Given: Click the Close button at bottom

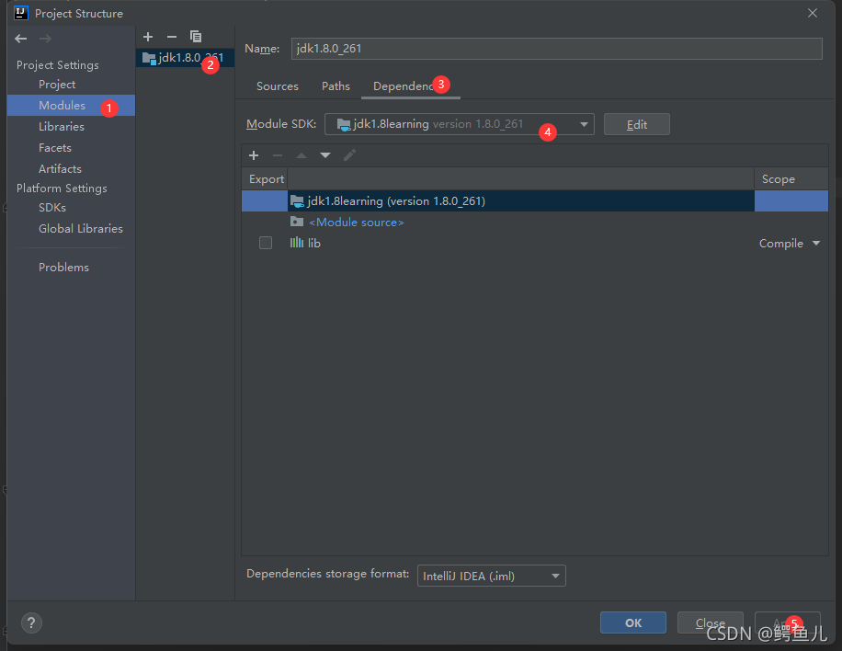Looking at the screenshot, I should tap(710, 622).
